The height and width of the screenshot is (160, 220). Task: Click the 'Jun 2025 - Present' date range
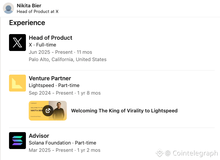[x=51, y=52]
